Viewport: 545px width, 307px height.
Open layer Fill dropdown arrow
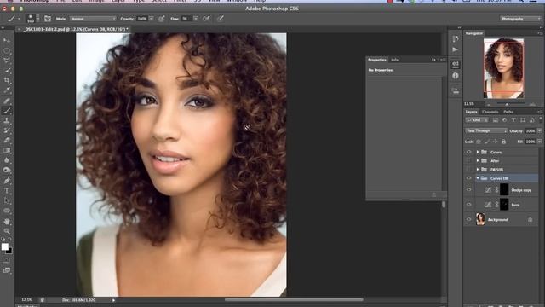[539, 142]
